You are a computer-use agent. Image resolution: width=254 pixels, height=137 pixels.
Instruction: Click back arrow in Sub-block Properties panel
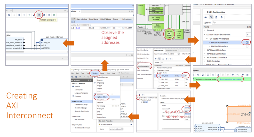[x=131, y=124]
